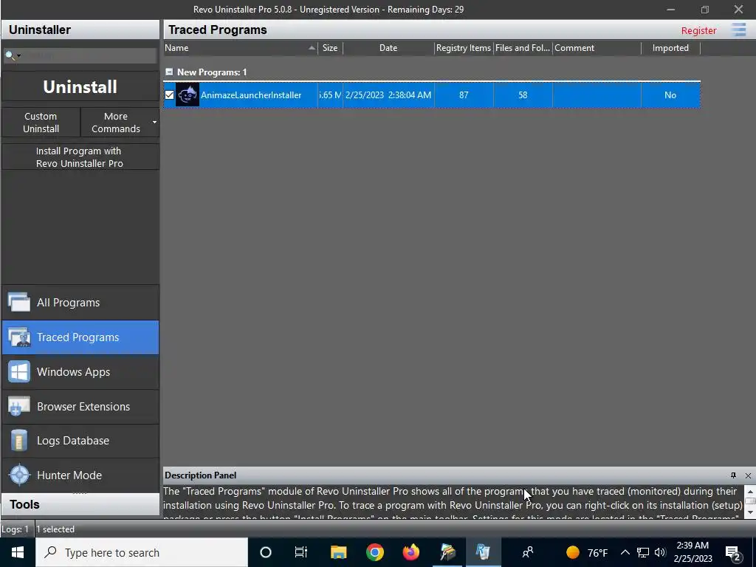Click the Logs Database cylinder icon
The height and width of the screenshot is (567, 756).
pos(19,441)
